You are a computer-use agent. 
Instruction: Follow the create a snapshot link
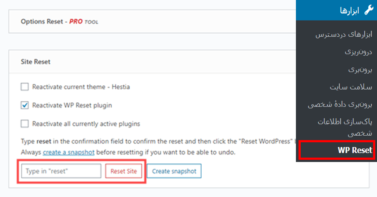(x=68, y=152)
